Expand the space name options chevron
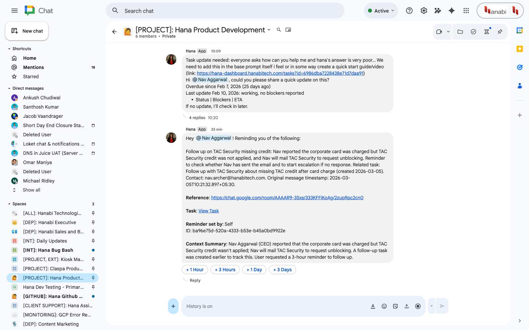This screenshot has width=529, height=330. coord(269,30)
